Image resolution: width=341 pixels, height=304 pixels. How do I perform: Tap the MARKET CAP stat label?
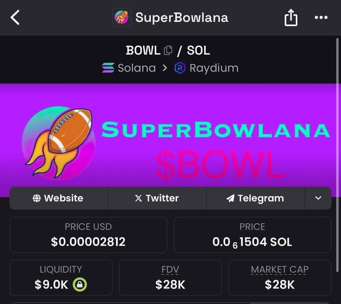279,270
